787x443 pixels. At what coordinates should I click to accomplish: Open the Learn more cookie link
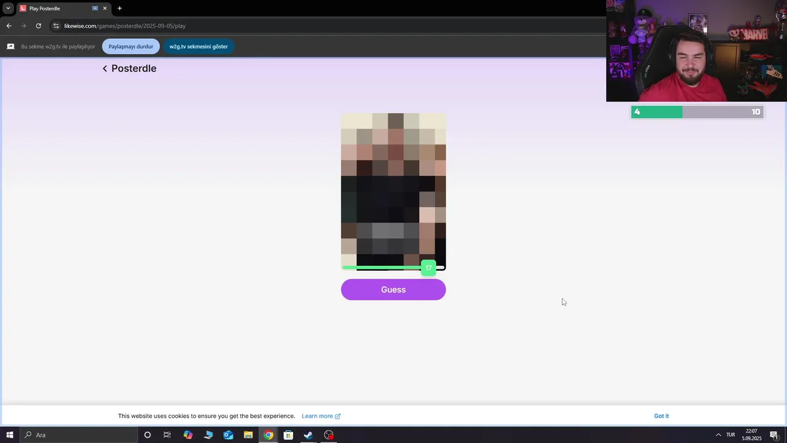[321, 416]
